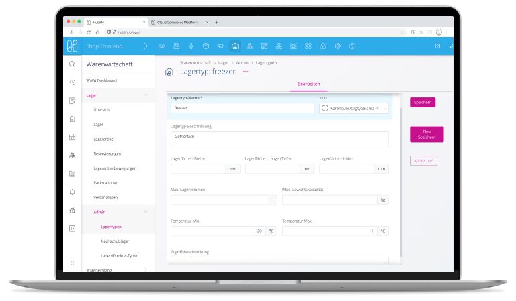Open the calendar icon in left sidebar

(x=72, y=137)
